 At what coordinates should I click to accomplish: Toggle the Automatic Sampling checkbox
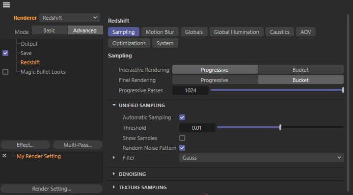coord(182,117)
